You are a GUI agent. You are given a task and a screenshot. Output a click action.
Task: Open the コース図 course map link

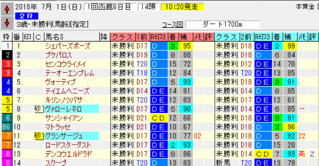[x=172, y=25]
